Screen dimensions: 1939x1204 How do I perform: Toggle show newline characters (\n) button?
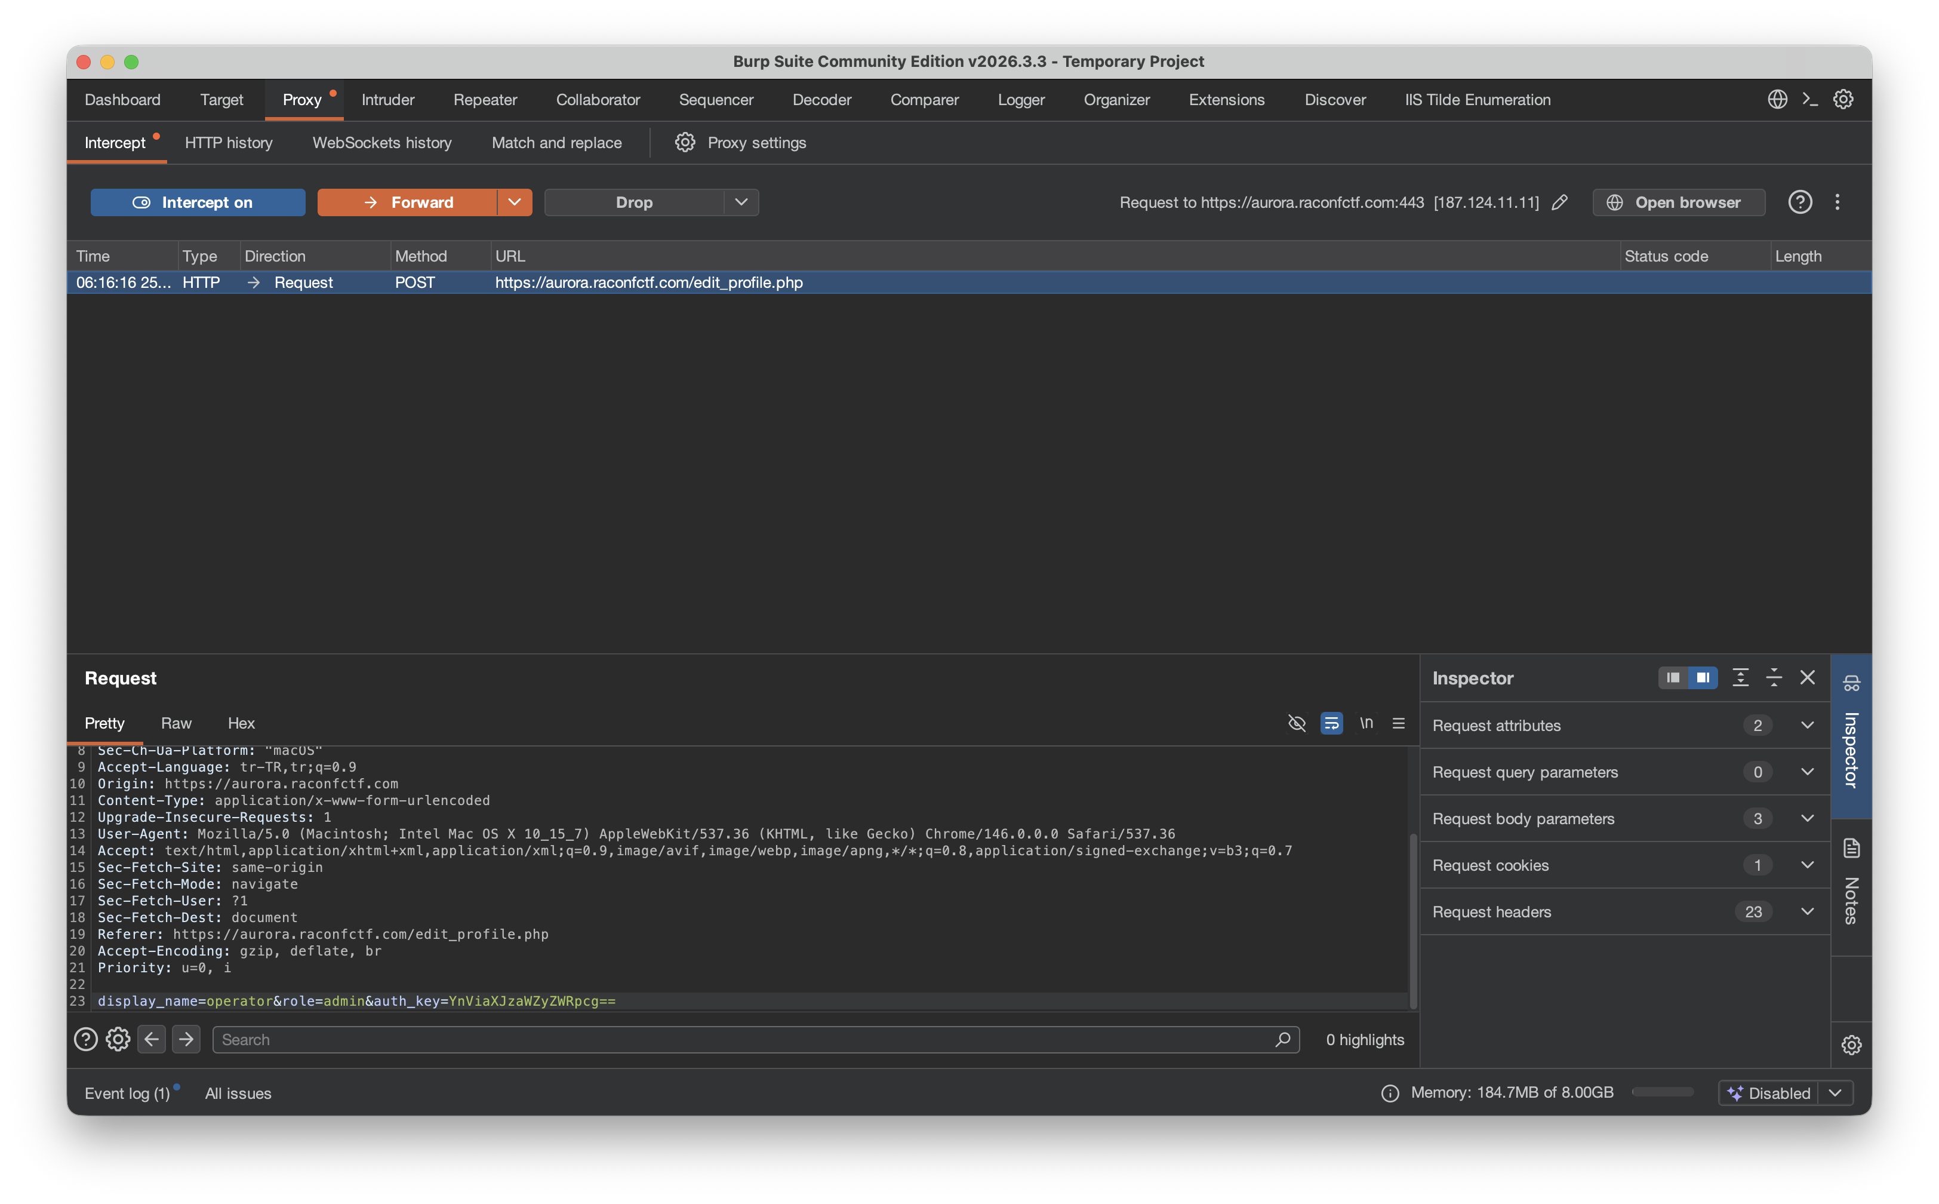coord(1366,723)
